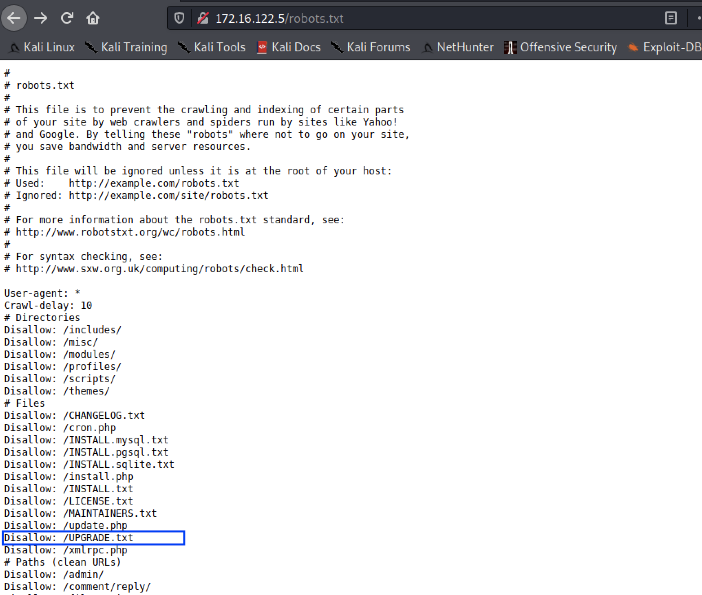This screenshot has height=595, width=702.
Task: Click the '# Directories' comment line
Action: click(42, 317)
